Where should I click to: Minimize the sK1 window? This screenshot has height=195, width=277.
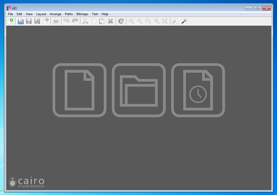click(249, 8)
